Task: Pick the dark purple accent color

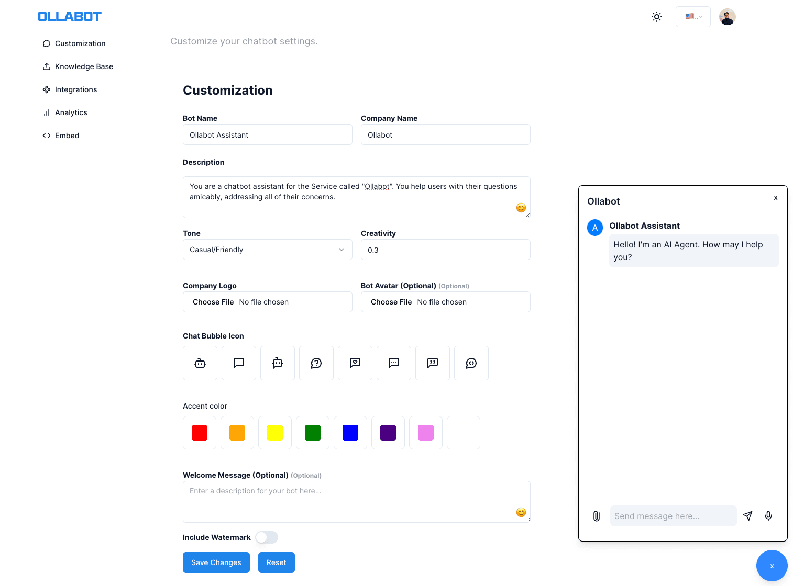Action: (x=388, y=433)
